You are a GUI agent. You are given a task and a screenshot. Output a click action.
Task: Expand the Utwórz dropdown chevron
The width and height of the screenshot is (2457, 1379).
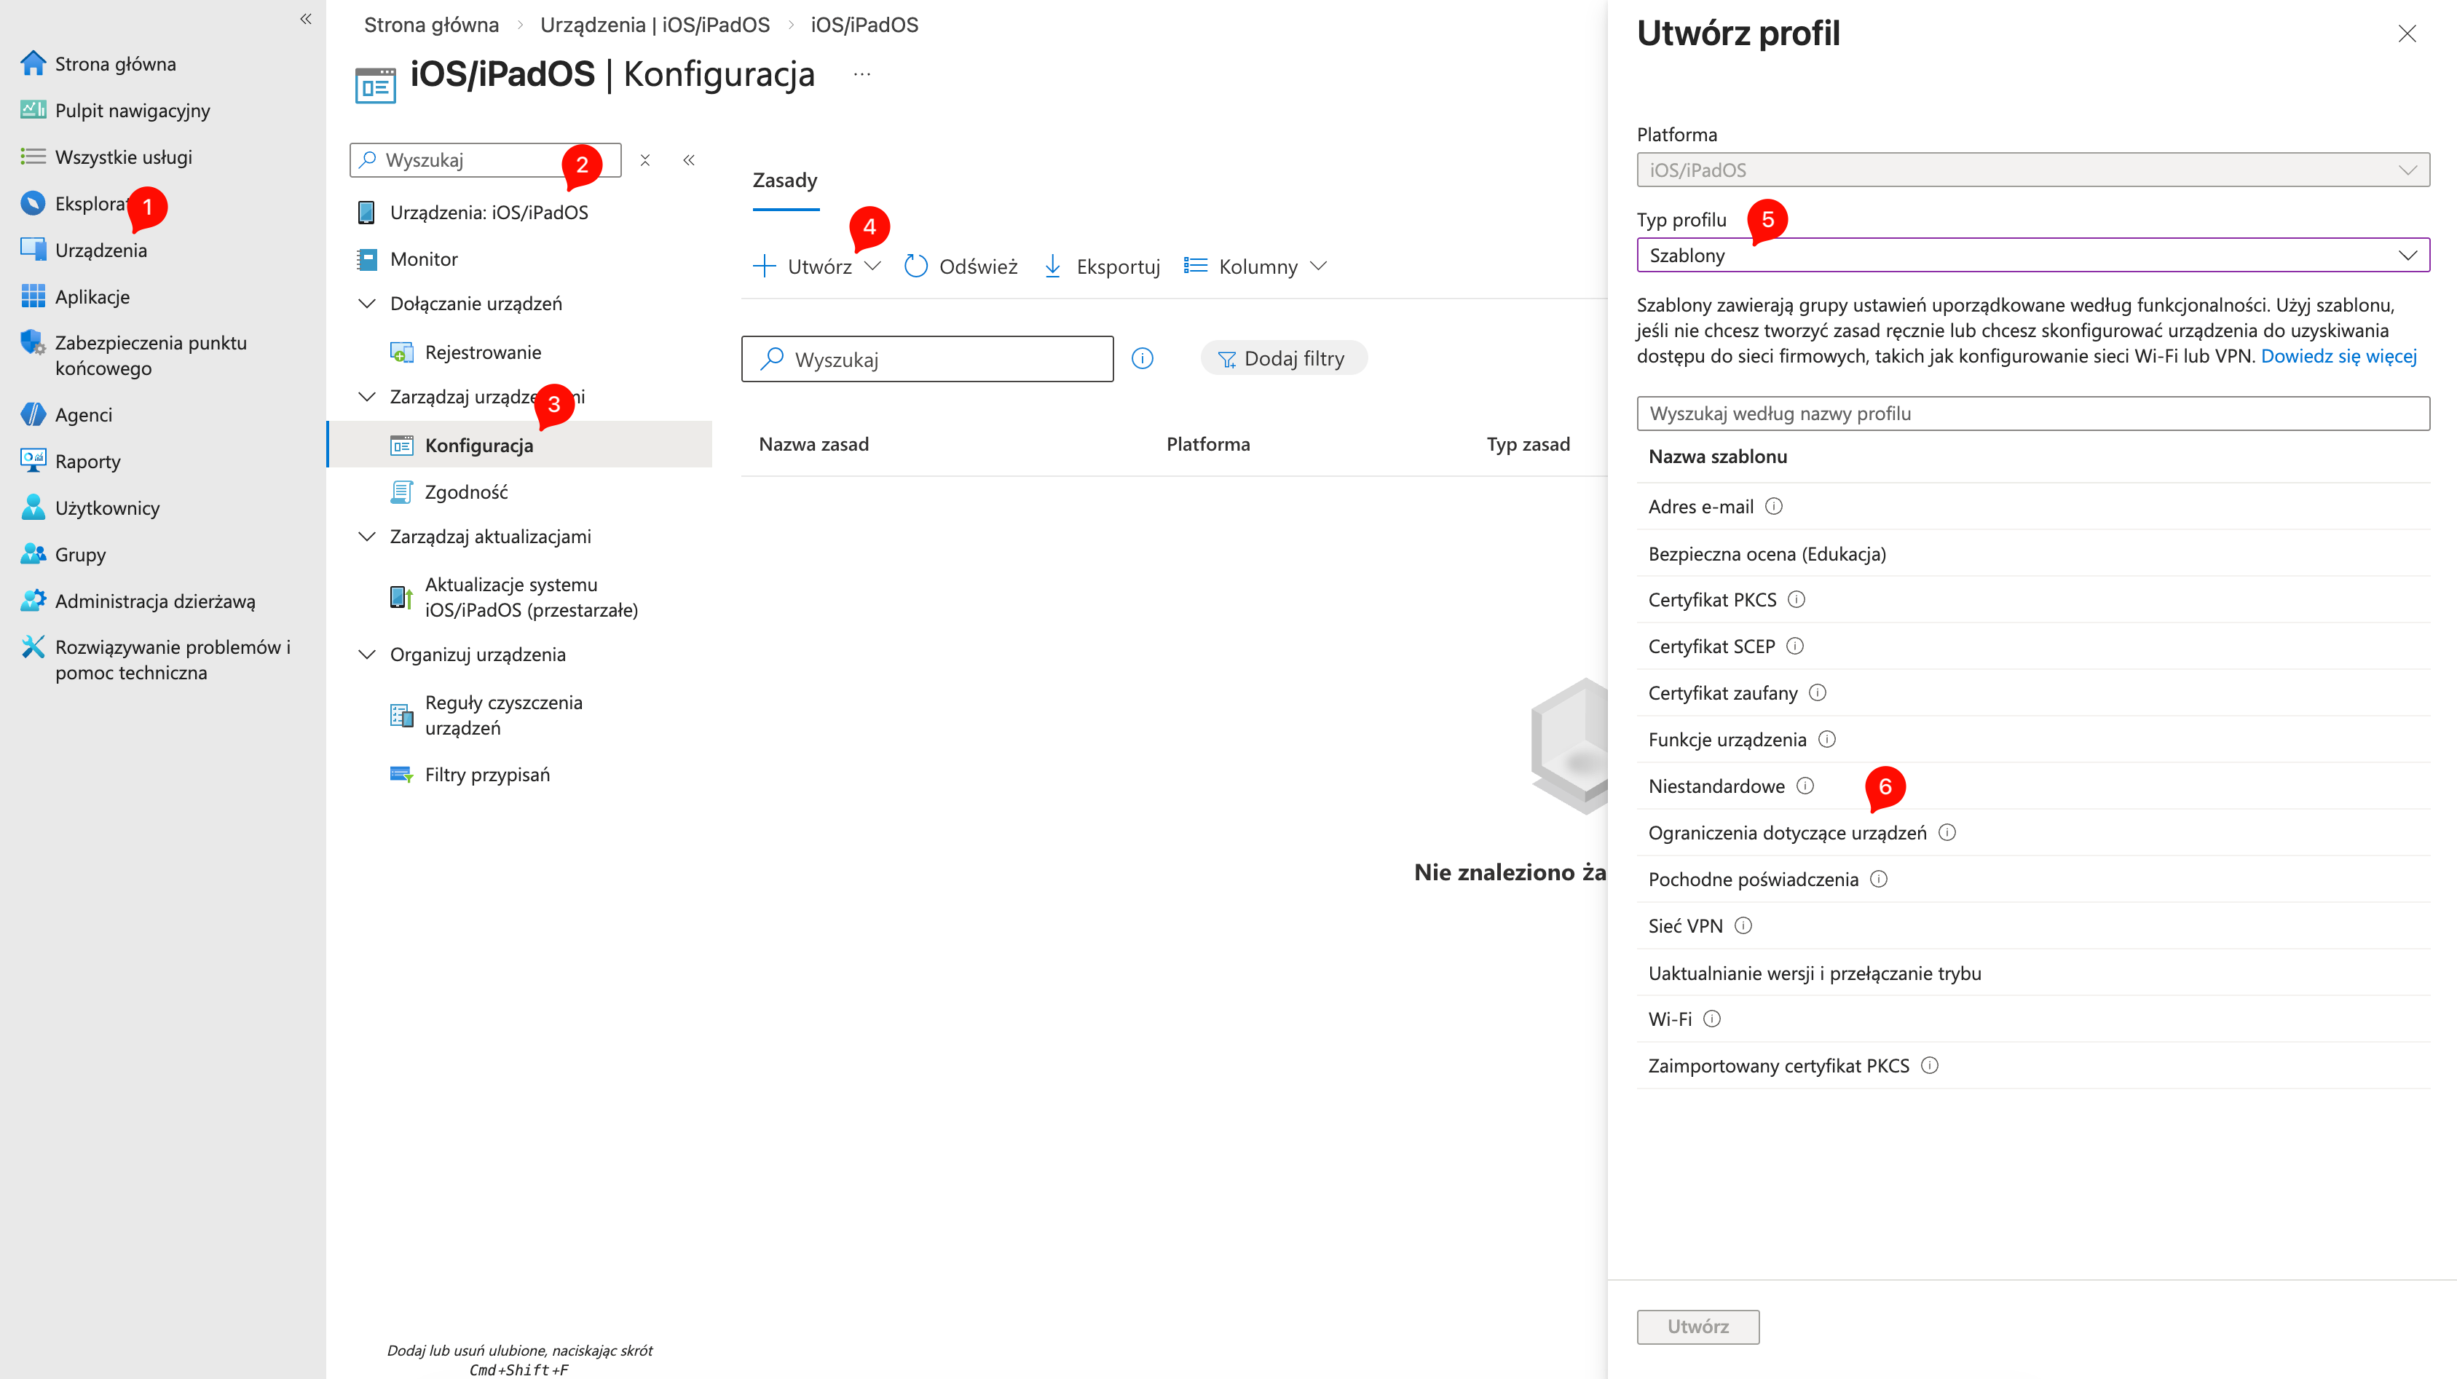[x=872, y=267]
